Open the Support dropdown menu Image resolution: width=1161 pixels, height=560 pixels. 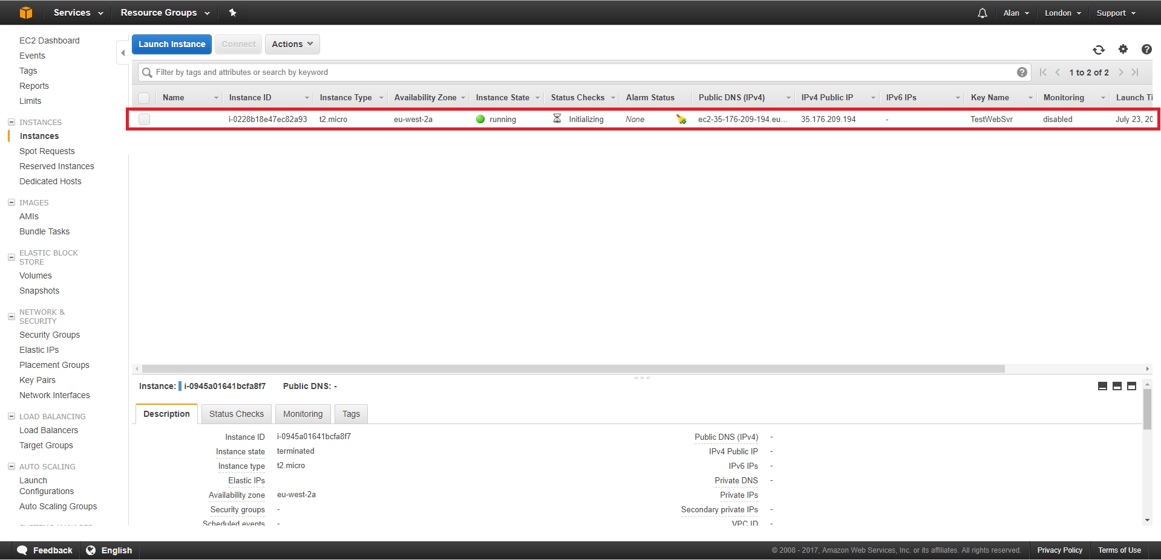coord(1116,13)
